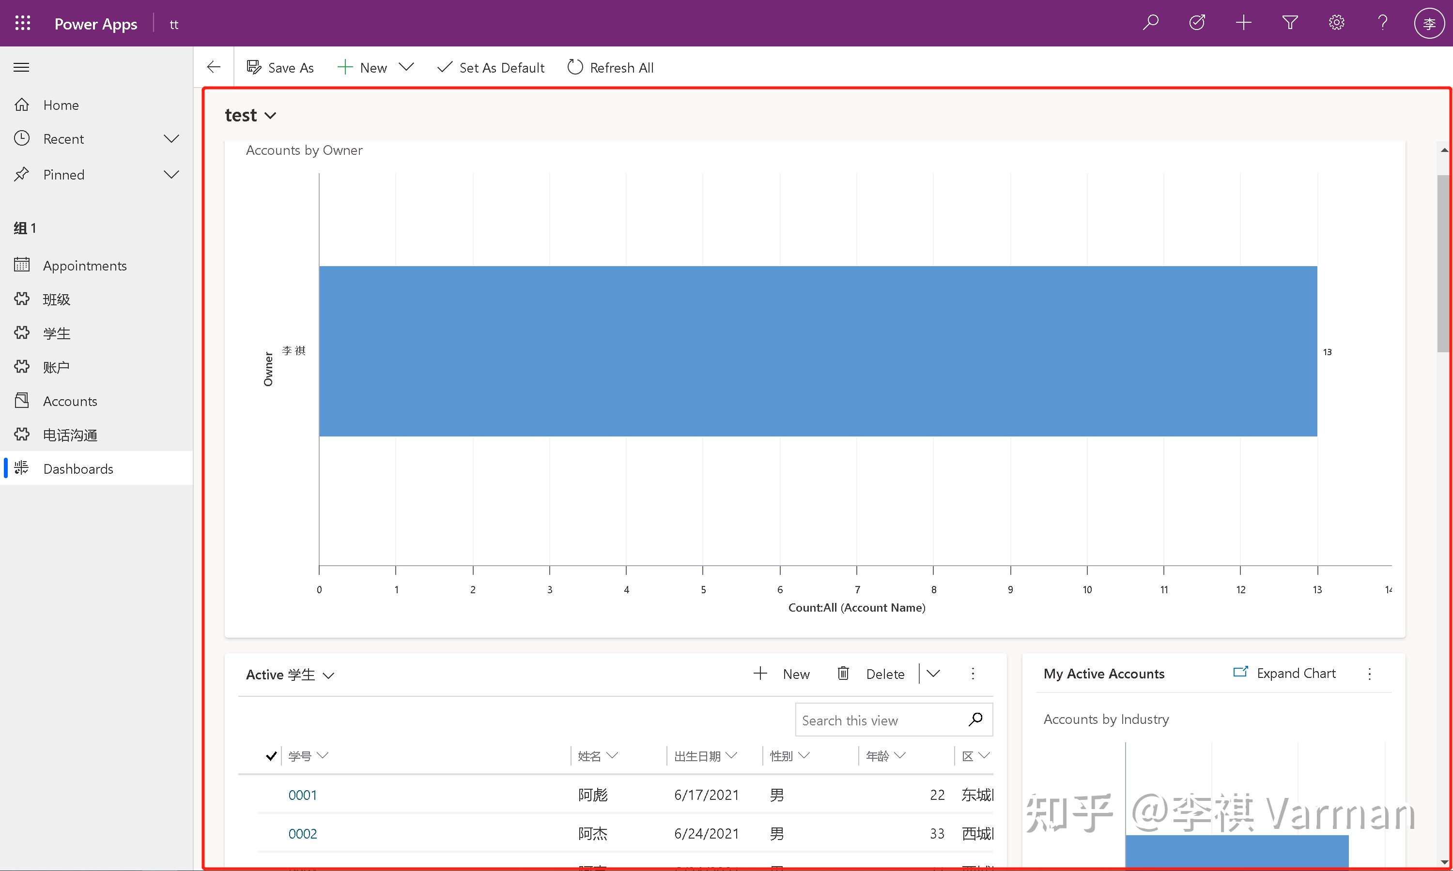Viewport: 1453px width, 871px height.
Task: Open the app launcher waffle icon
Action: click(22, 24)
